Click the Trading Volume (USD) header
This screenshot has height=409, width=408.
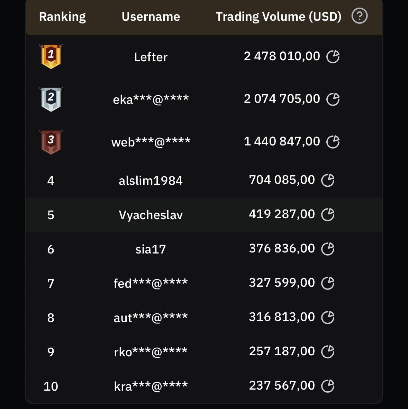click(279, 17)
